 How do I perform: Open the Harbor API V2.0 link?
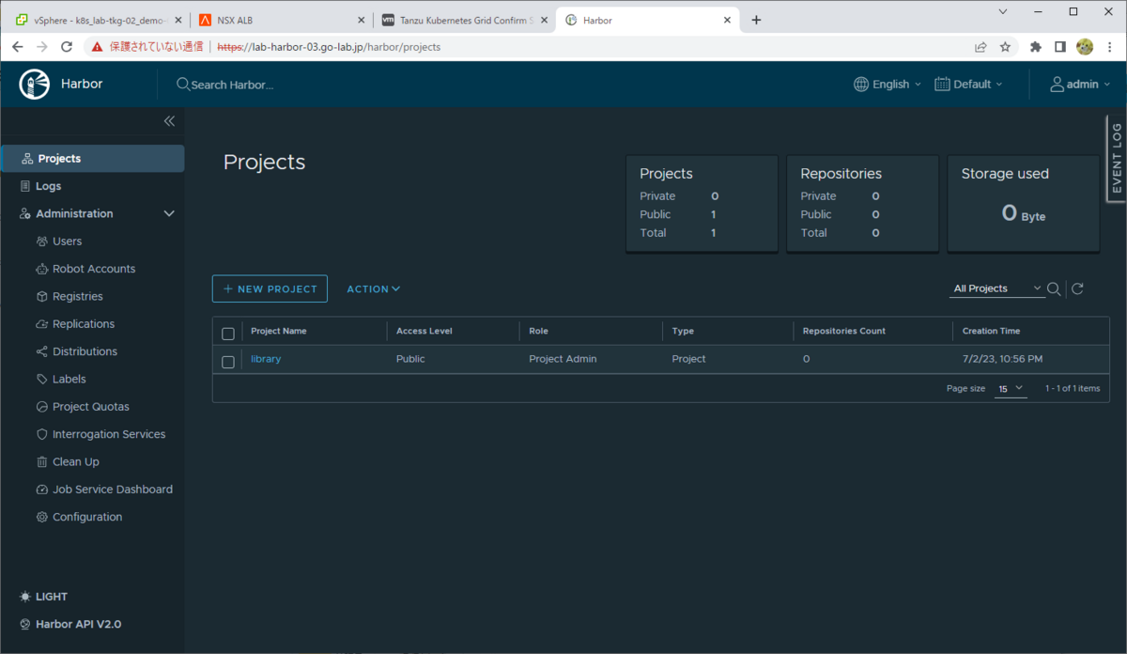70,624
